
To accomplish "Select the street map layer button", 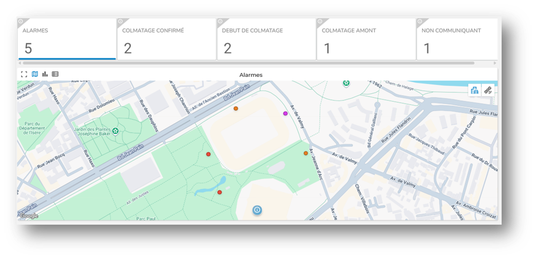I will click(474, 90).
